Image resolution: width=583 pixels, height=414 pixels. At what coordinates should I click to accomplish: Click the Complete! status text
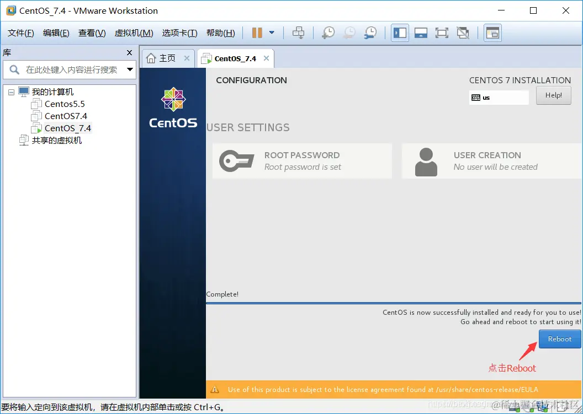click(222, 294)
